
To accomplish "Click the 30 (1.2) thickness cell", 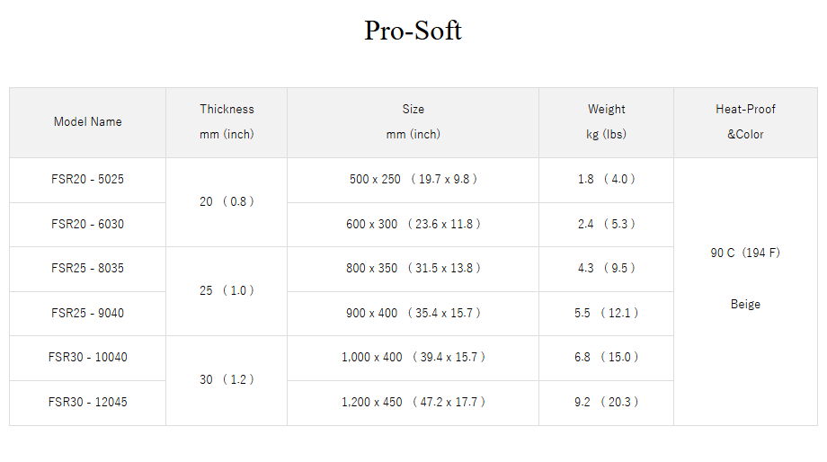I will pos(227,379).
